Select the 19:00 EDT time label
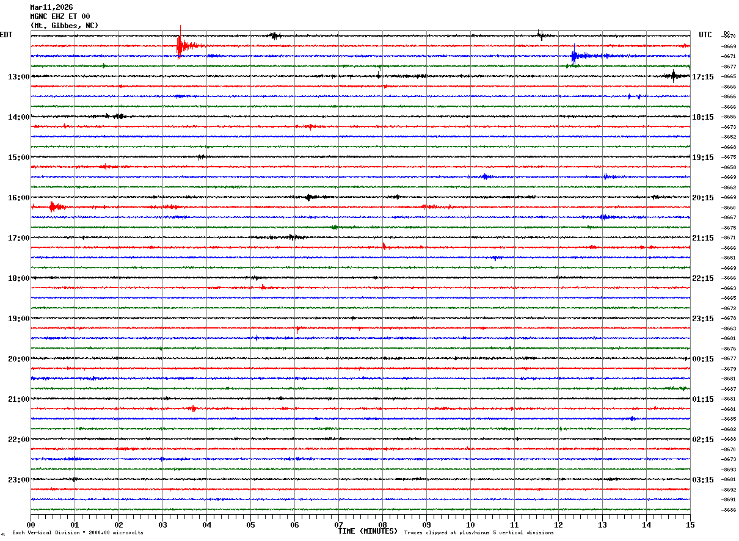 pos(18,319)
